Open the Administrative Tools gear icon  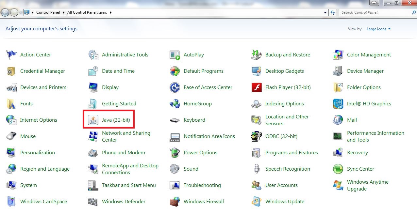[x=93, y=55]
